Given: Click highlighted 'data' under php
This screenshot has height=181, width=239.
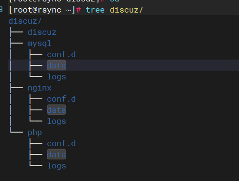Looking at the screenshot, I should click(x=56, y=154).
